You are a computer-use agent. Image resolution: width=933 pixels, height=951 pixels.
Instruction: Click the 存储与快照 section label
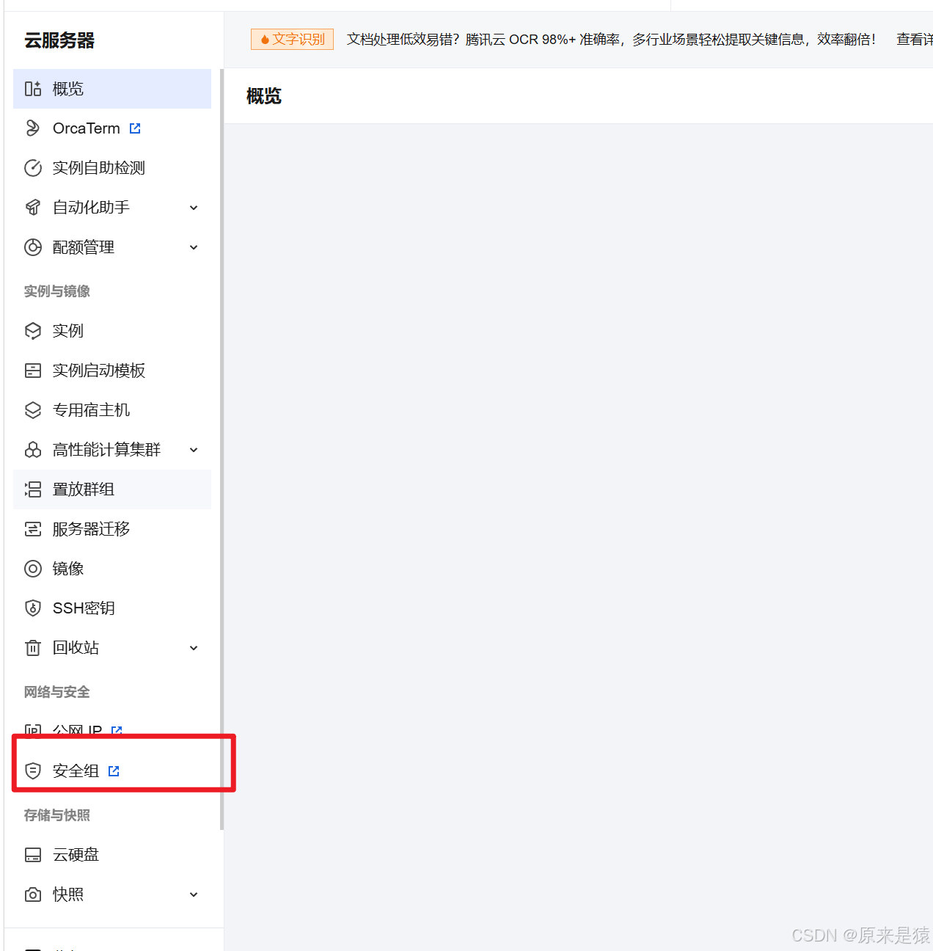(57, 815)
